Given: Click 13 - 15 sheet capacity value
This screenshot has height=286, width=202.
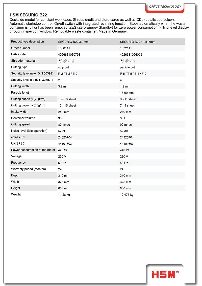Looking at the screenshot, I should 67,106.
